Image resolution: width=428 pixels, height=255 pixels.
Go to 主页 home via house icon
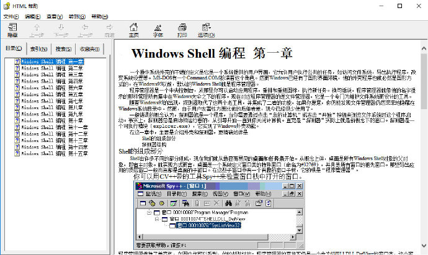134,30
